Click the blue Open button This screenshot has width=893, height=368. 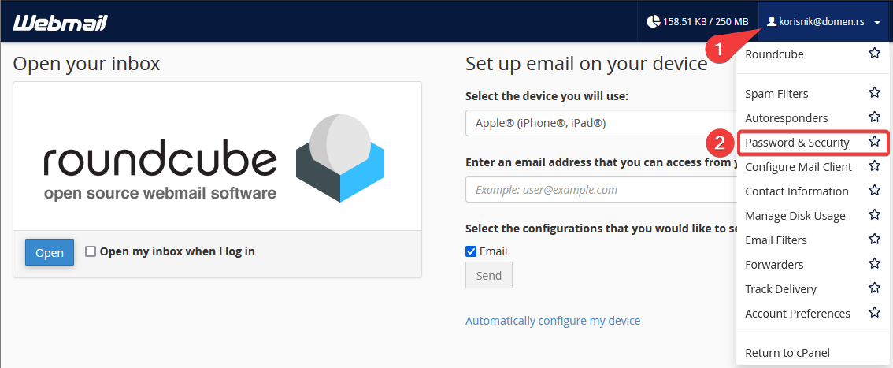pos(50,252)
